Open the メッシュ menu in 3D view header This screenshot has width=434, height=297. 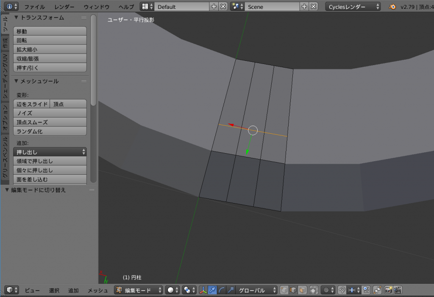click(x=98, y=290)
